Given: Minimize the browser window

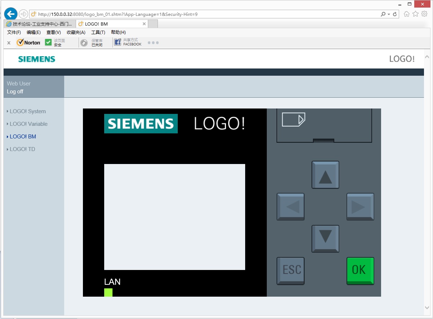Looking at the screenshot, I should 400,4.
